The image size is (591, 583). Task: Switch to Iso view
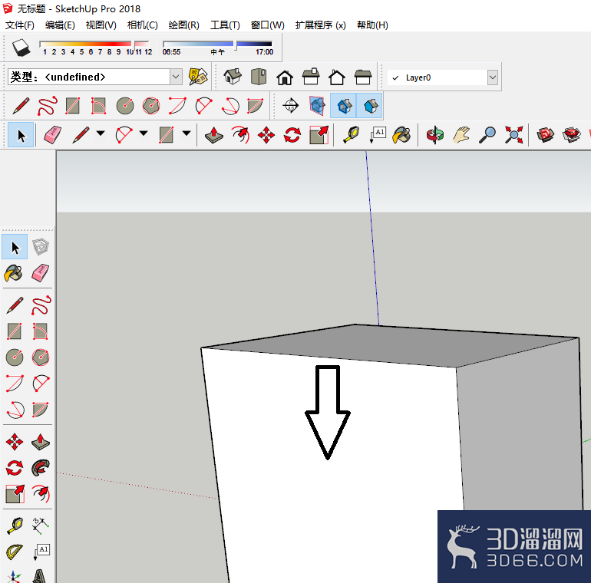pyautogui.click(x=233, y=77)
